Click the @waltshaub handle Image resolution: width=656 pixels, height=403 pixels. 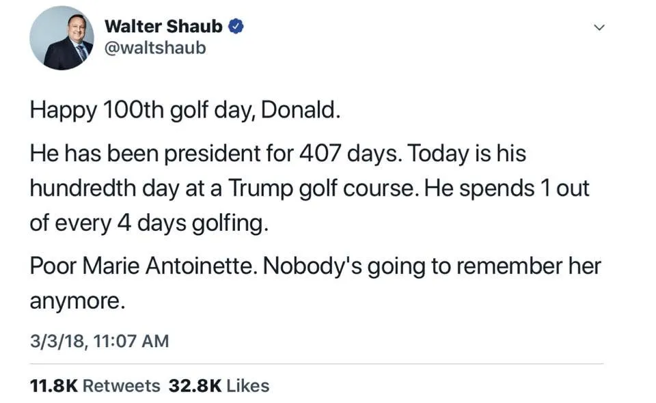(154, 48)
